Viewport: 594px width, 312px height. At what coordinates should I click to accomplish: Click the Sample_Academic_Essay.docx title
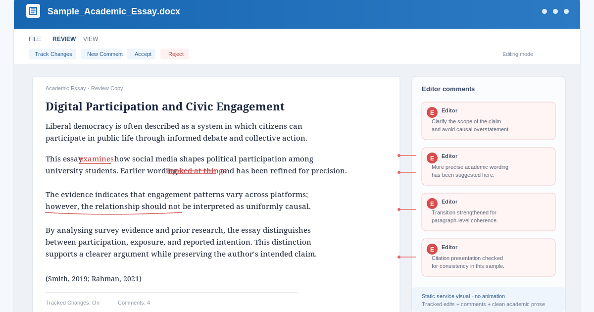click(x=114, y=11)
